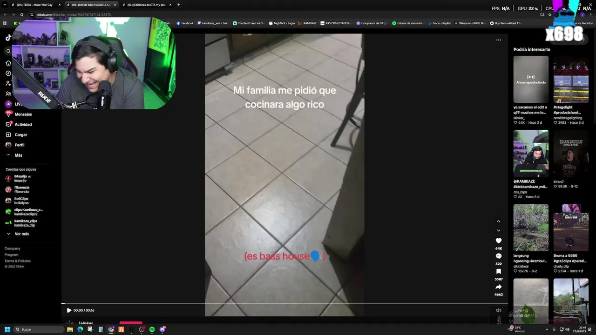
Task: Open the Windows Start menu
Action: [x=7, y=329]
